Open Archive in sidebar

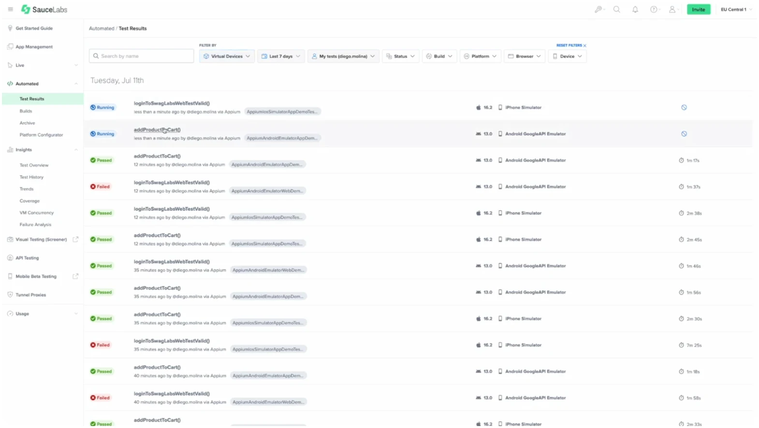27,123
